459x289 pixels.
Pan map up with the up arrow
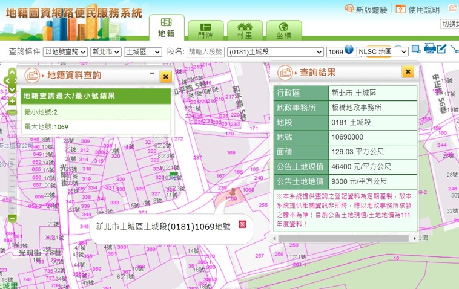[12, 72]
